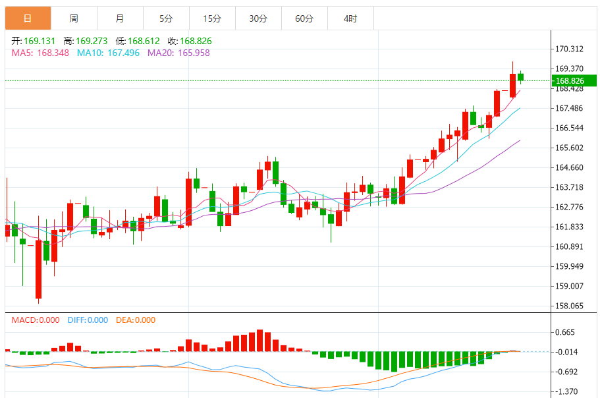The width and height of the screenshot is (600, 398).
Task: Click the 166.544 price axis label
Action: 570,128
